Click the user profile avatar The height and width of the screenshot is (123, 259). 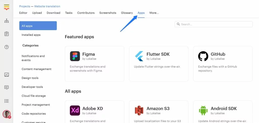coord(7,114)
